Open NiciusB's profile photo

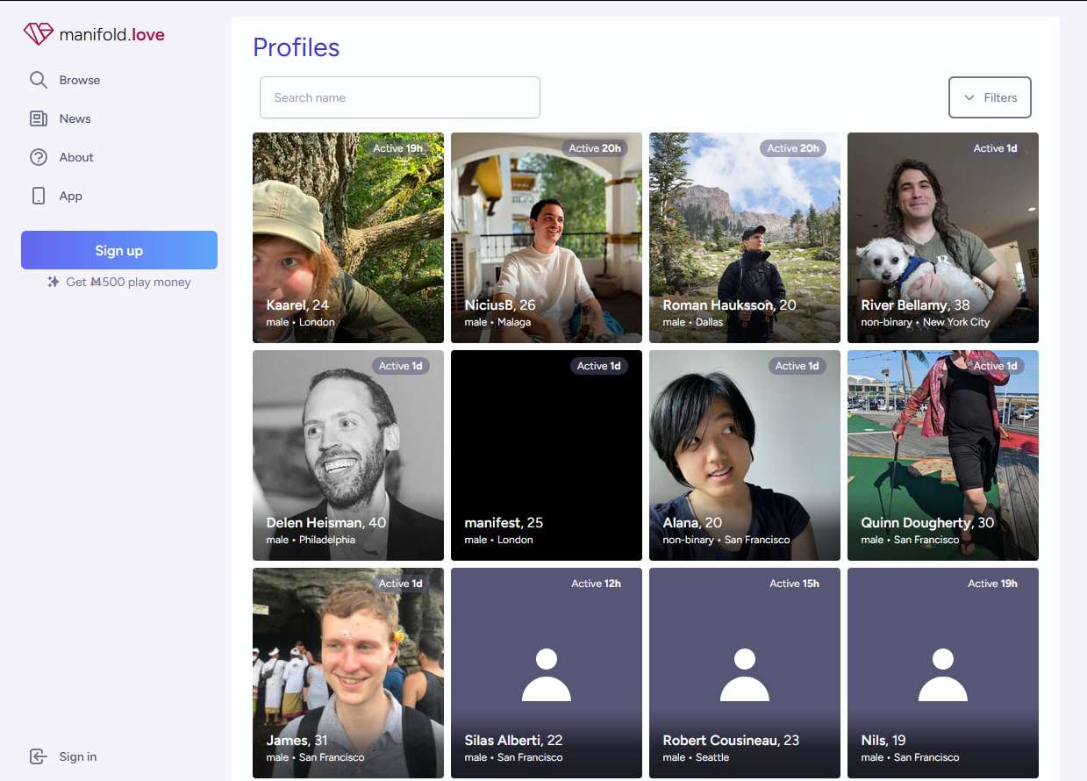(547, 238)
